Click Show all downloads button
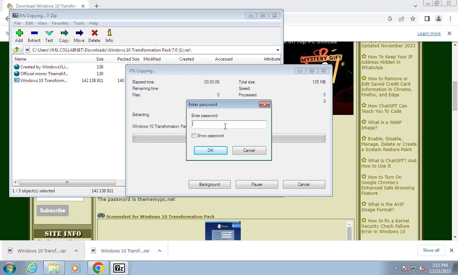The width and height of the screenshot is (458, 275). pyautogui.click(x=431, y=250)
